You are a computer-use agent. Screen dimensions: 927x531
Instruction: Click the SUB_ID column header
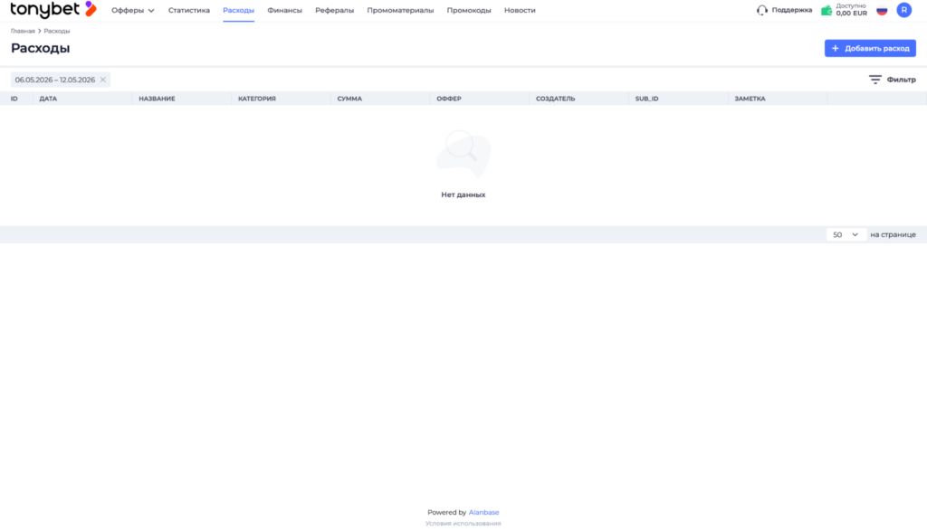(646, 99)
